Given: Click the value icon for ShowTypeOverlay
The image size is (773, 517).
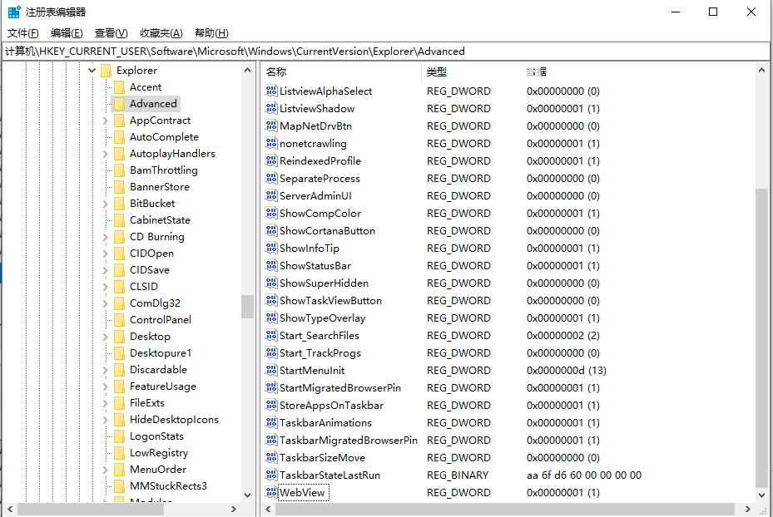Looking at the screenshot, I should coord(271,318).
